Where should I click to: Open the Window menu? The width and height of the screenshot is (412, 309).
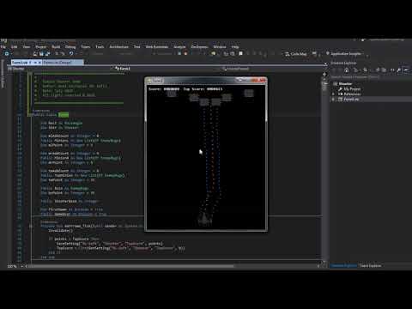(x=220, y=46)
